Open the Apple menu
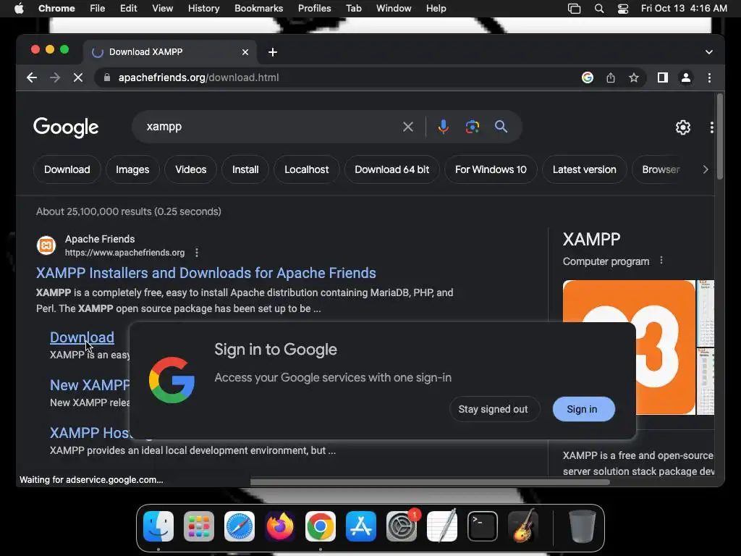The width and height of the screenshot is (741, 556). pos(19,9)
